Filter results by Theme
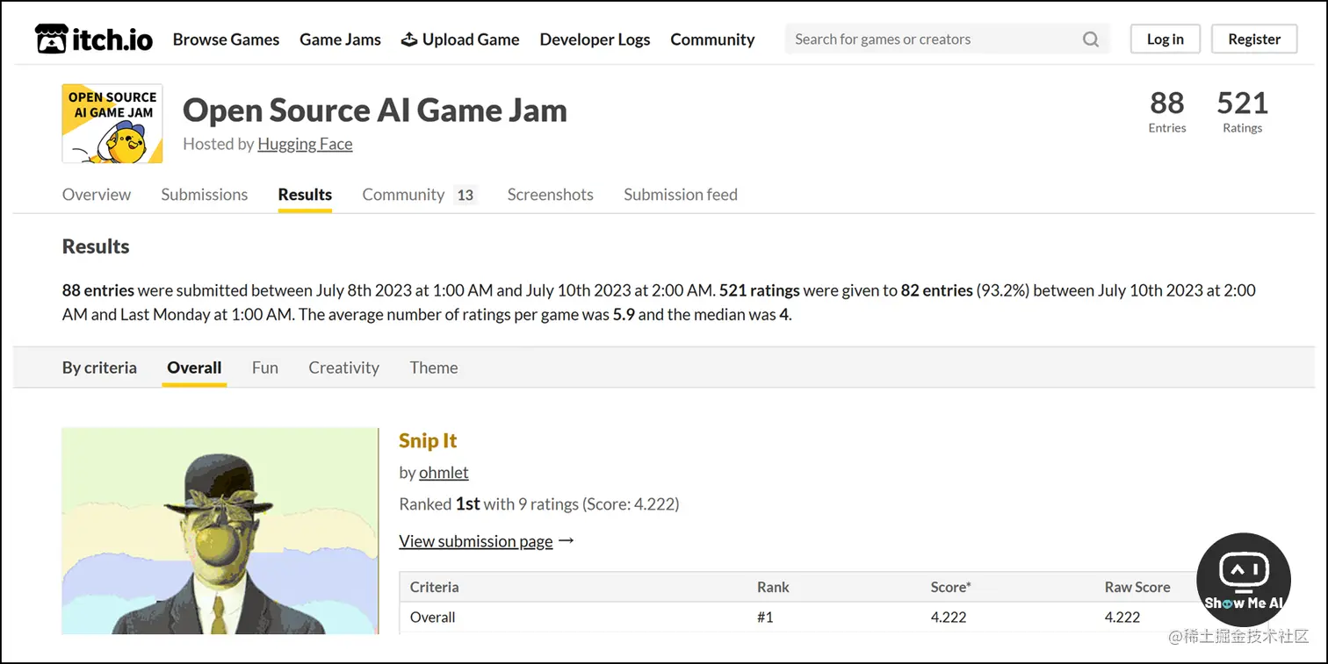This screenshot has width=1328, height=664. pos(434,368)
